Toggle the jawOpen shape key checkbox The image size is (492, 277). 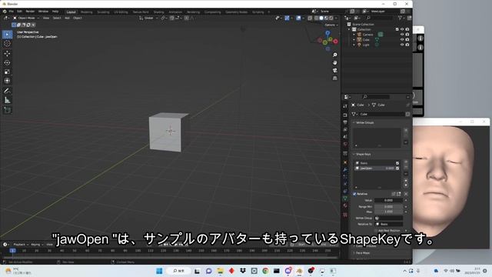pyautogui.click(x=397, y=169)
